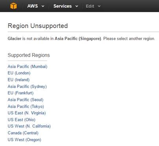Select Asia Pacific (Sydney) region
The image size is (159, 146).
pos(27,87)
